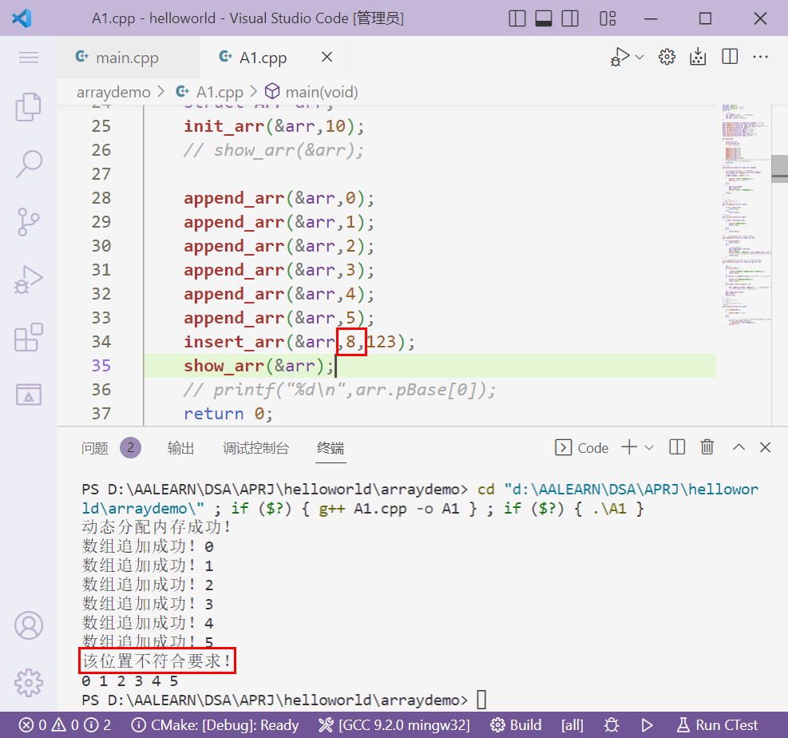The image size is (788, 738).
Task: Toggle the secondary side bar layout
Action: pos(570,18)
